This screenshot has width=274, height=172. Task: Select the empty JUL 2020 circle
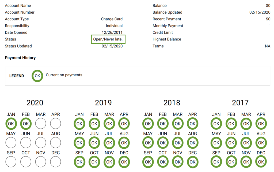click(41, 143)
